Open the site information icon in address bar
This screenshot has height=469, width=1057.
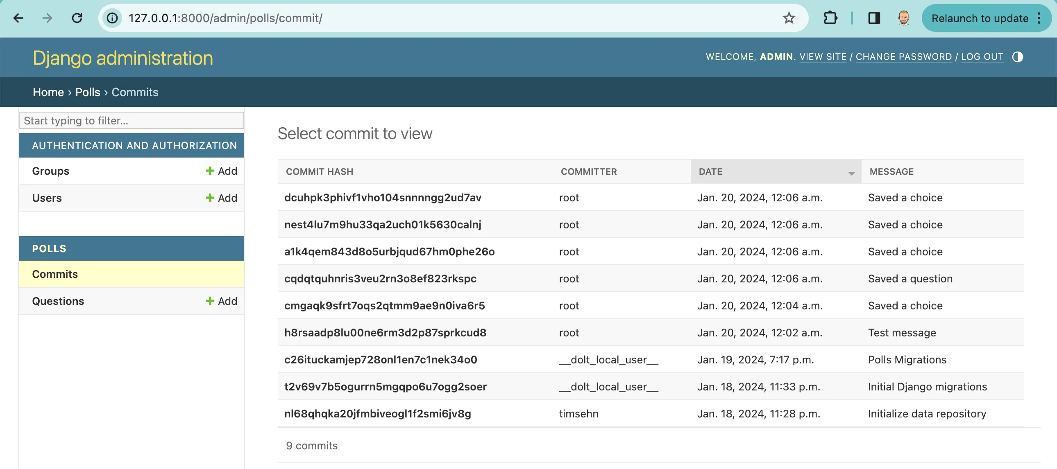tap(112, 18)
